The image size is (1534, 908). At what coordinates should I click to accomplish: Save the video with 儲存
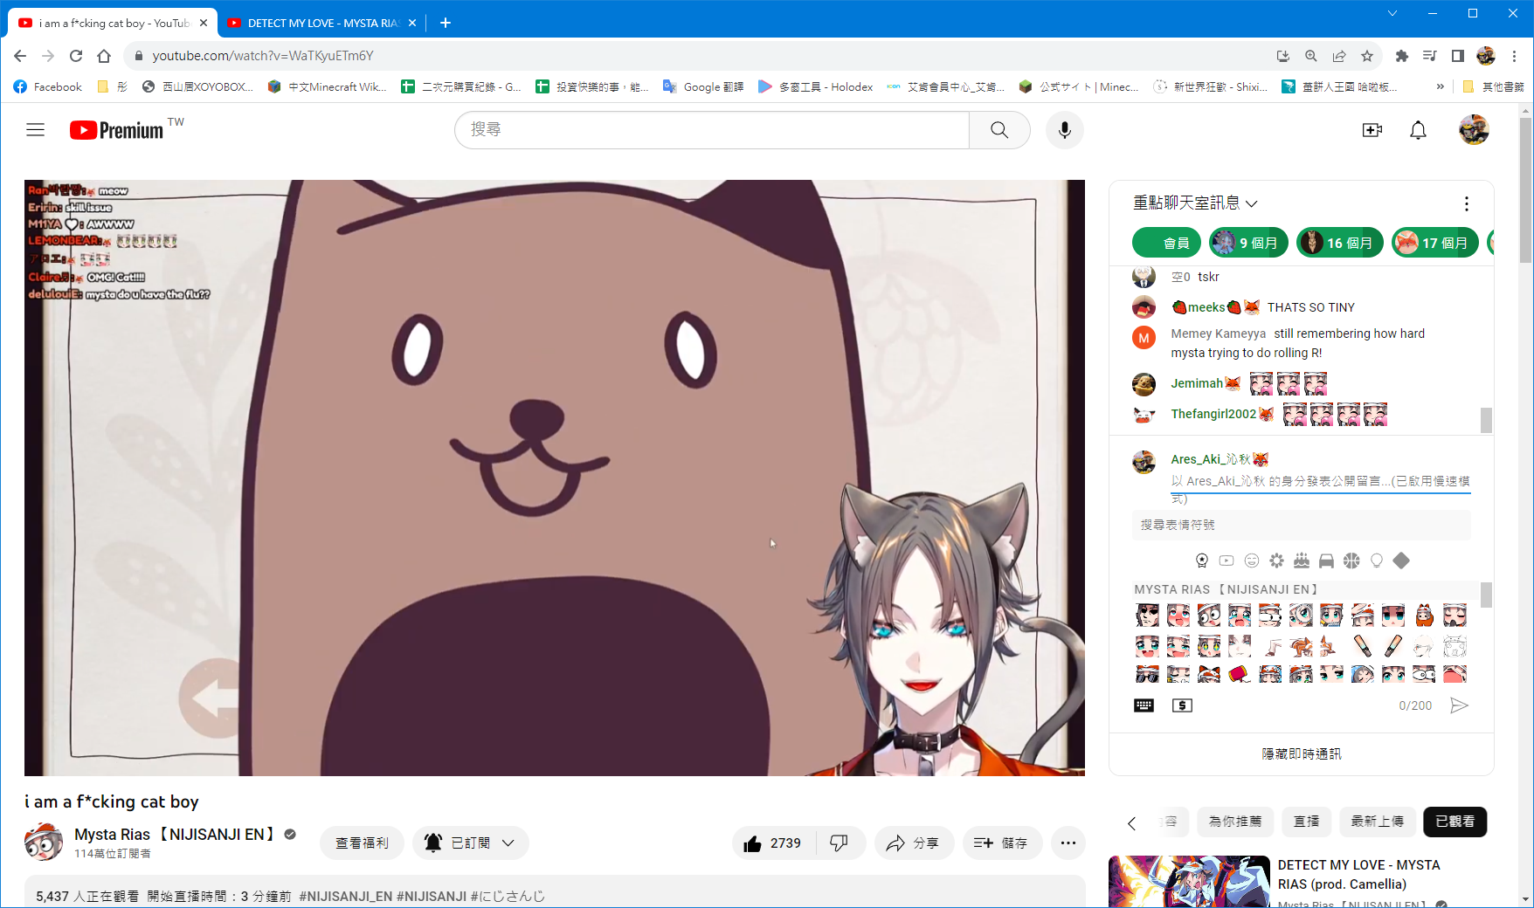(1002, 843)
